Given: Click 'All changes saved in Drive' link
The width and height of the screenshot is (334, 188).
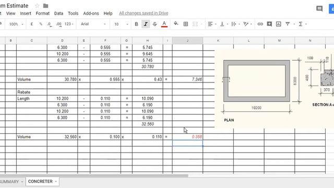Looking at the screenshot, I should (144, 13).
